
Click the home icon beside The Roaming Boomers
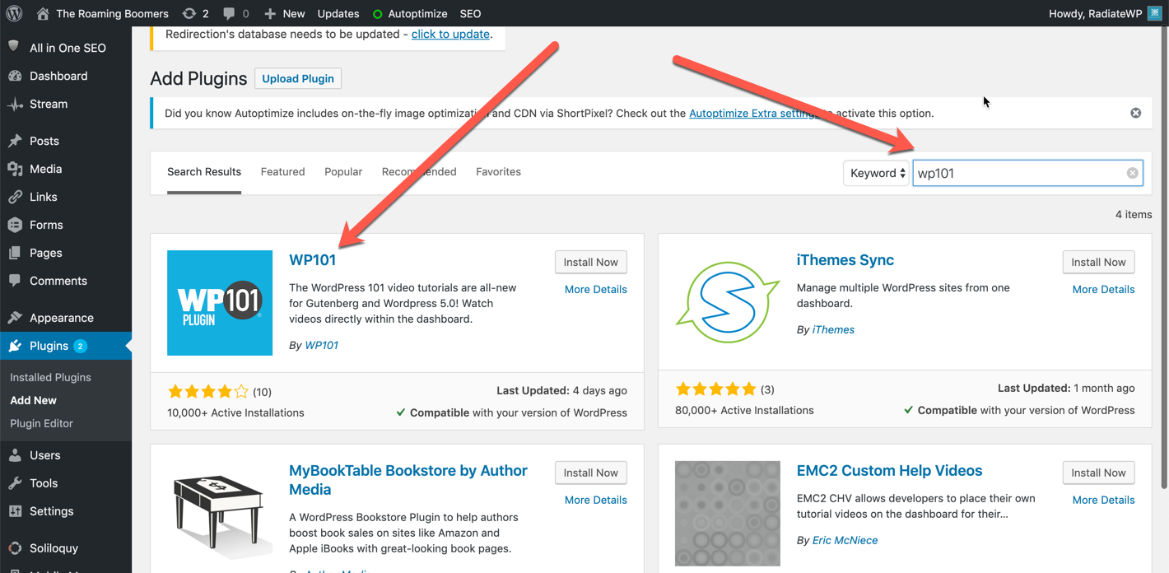(43, 13)
